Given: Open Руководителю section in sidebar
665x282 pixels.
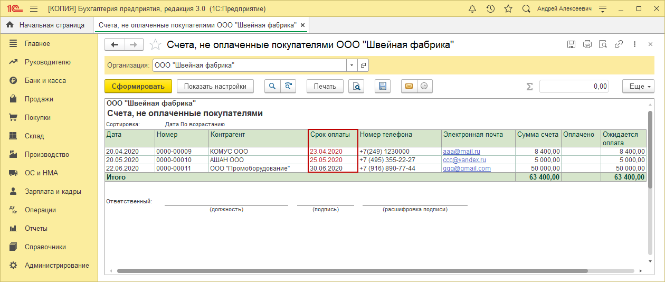Looking at the screenshot, I should 47,62.
